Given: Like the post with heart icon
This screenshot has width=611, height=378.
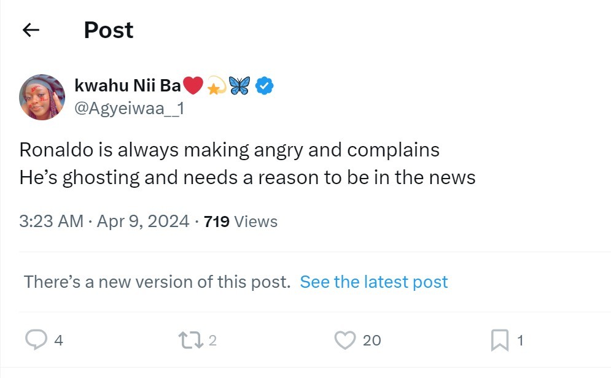Looking at the screenshot, I should point(345,340).
